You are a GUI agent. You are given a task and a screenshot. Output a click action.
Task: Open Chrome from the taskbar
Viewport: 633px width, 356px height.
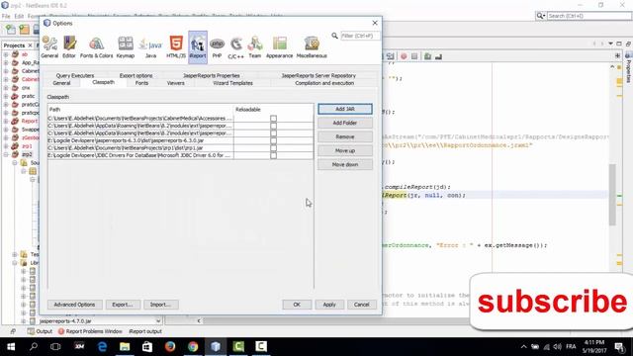(x=193, y=346)
